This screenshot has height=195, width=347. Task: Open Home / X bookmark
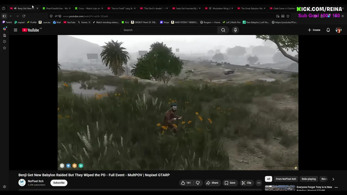pos(84,22)
